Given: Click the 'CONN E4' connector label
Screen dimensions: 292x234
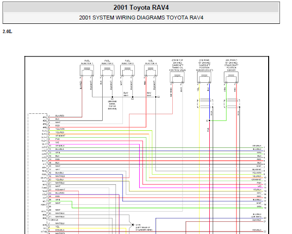Looking at the screenshot, I should 54,220.
